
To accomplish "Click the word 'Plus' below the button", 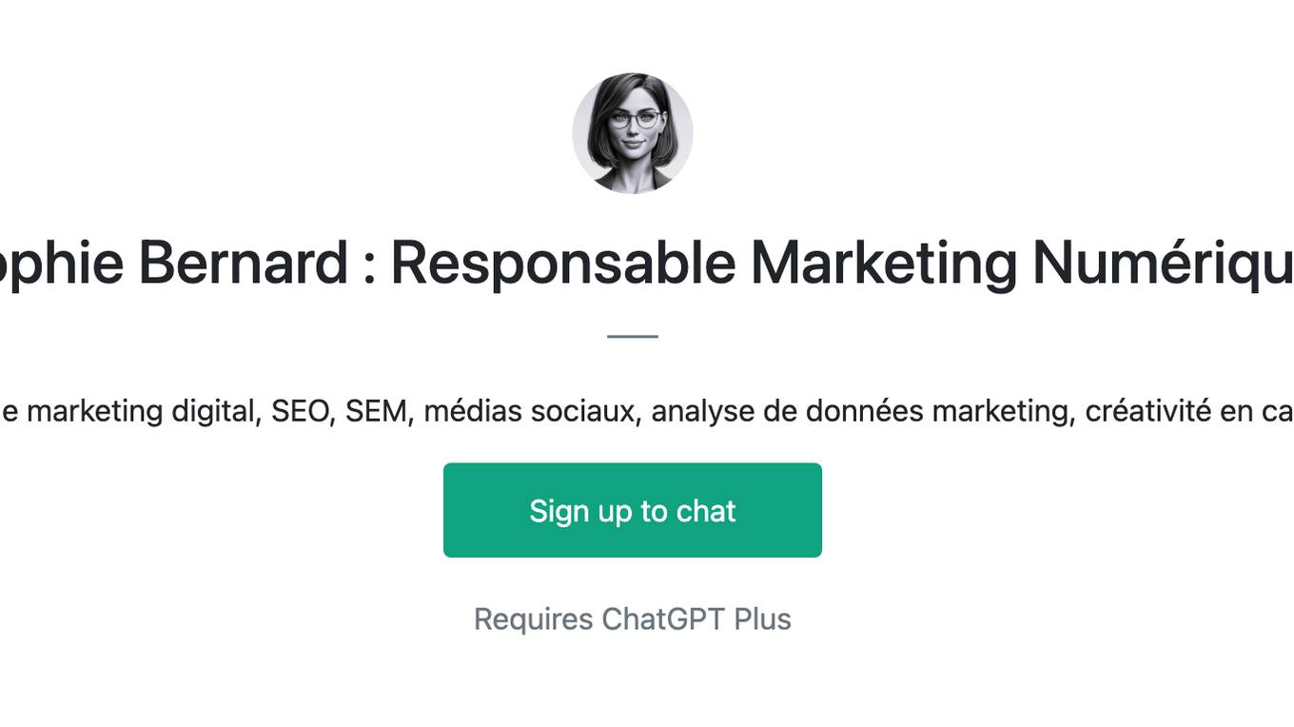I will click(x=763, y=619).
